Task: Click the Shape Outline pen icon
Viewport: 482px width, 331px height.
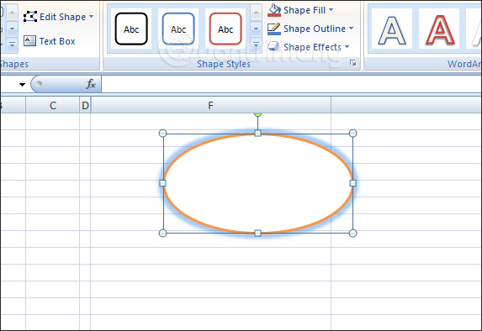Action: (x=273, y=29)
